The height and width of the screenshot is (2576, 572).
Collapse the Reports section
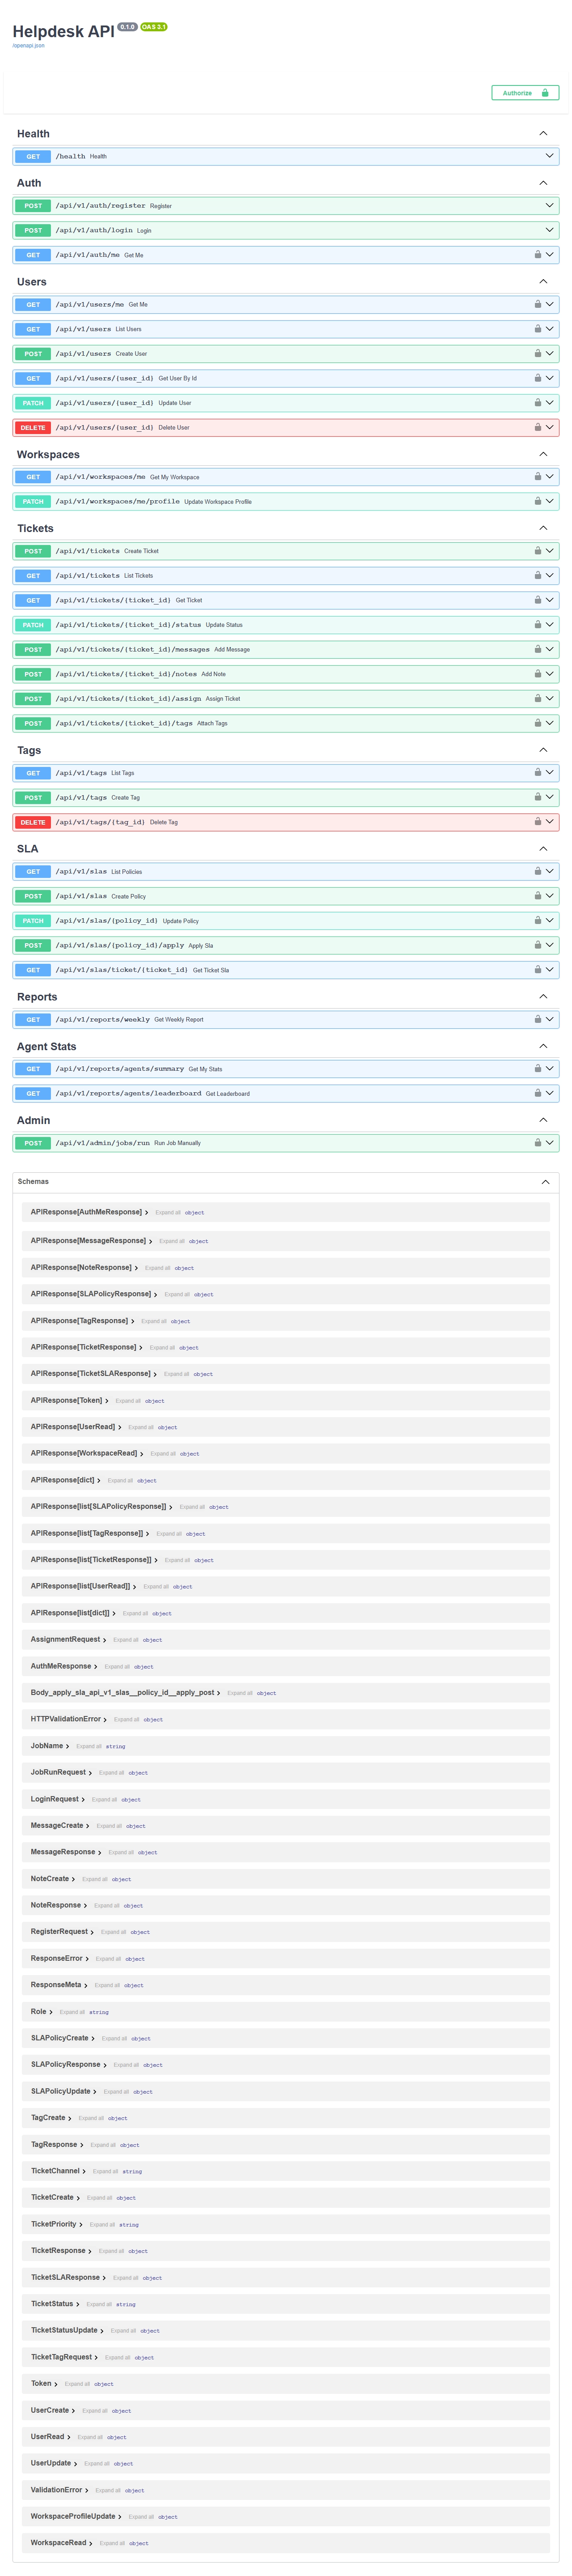(x=543, y=996)
